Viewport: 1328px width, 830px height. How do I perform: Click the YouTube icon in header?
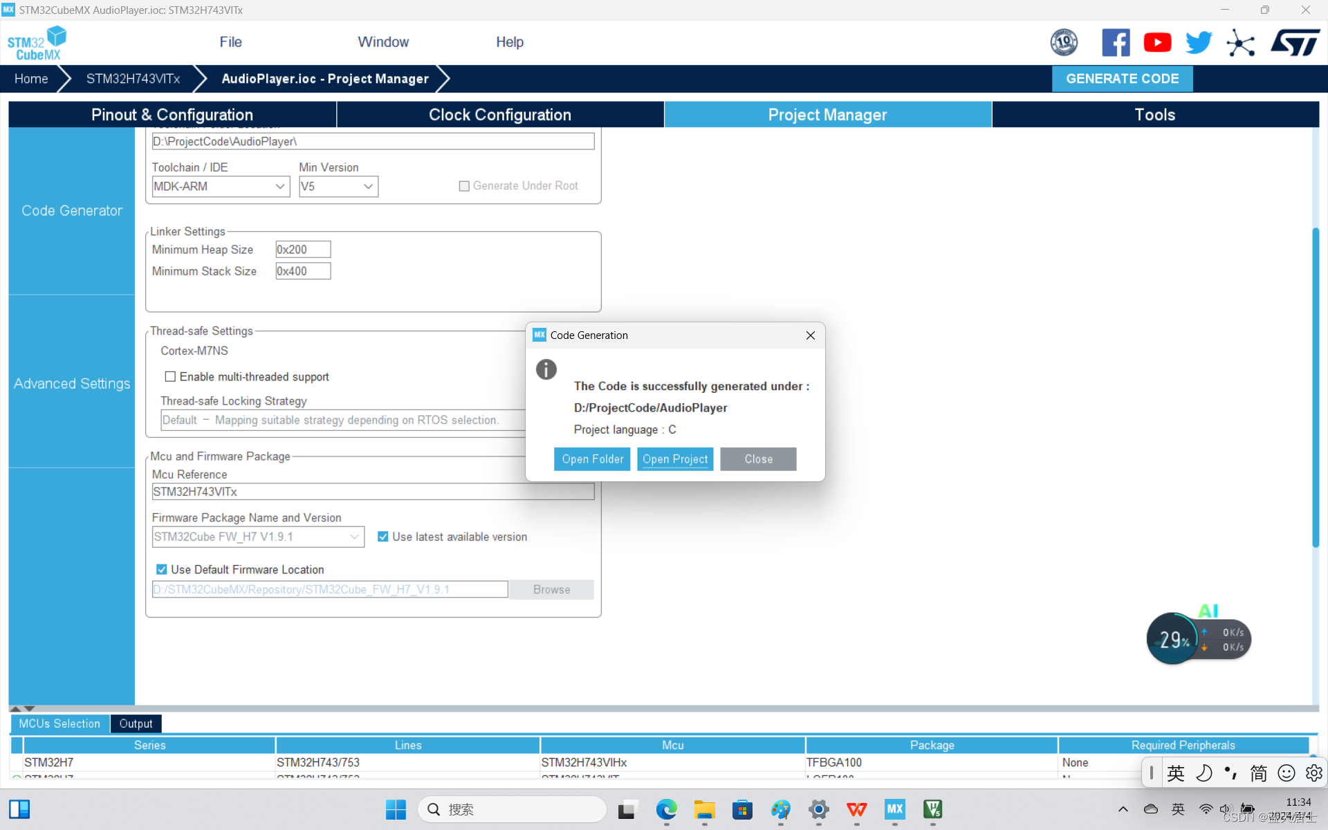pyautogui.click(x=1157, y=43)
